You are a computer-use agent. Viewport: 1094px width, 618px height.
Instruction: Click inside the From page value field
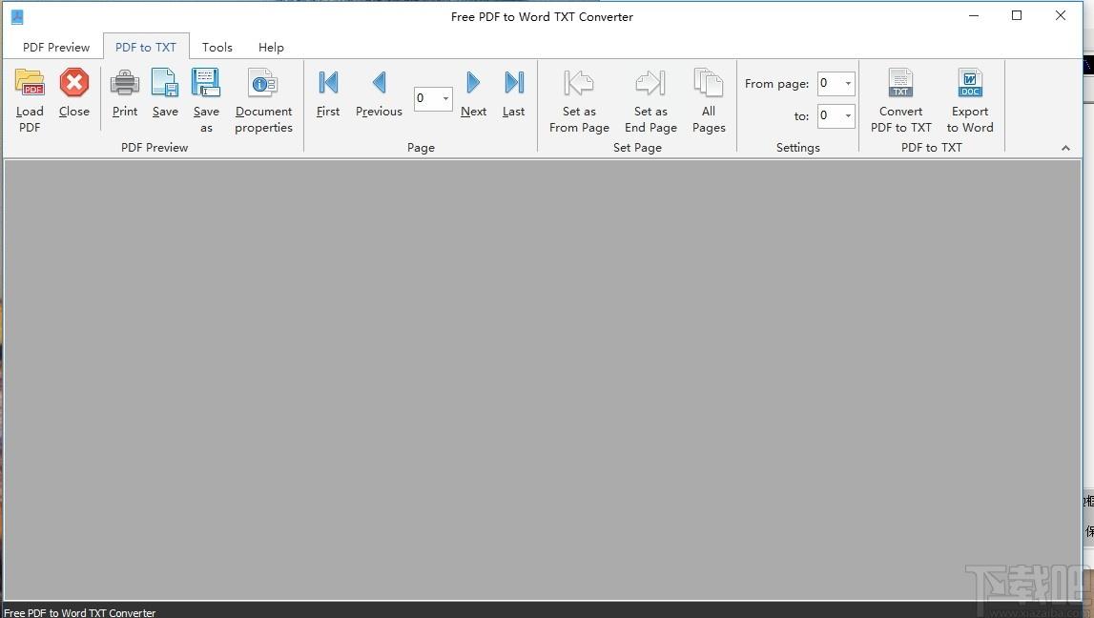pyautogui.click(x=830, y=84)
